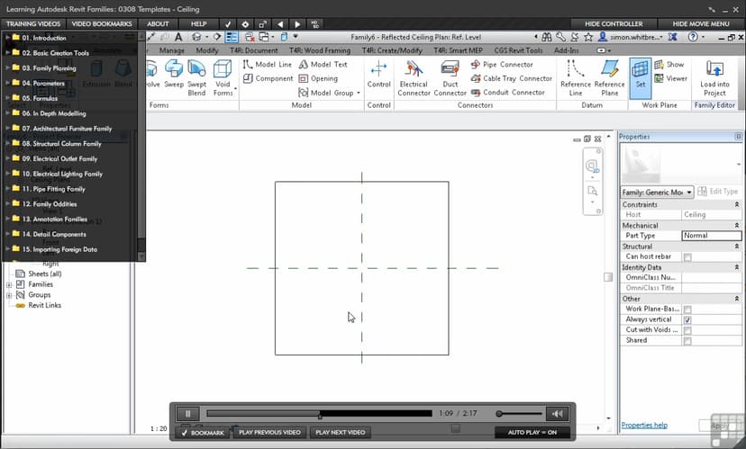Add a Control element
The height and width of the screenshot is (449, 746).
378,74
